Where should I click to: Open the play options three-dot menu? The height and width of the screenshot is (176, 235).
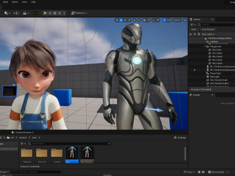click(x=64, y=13)
